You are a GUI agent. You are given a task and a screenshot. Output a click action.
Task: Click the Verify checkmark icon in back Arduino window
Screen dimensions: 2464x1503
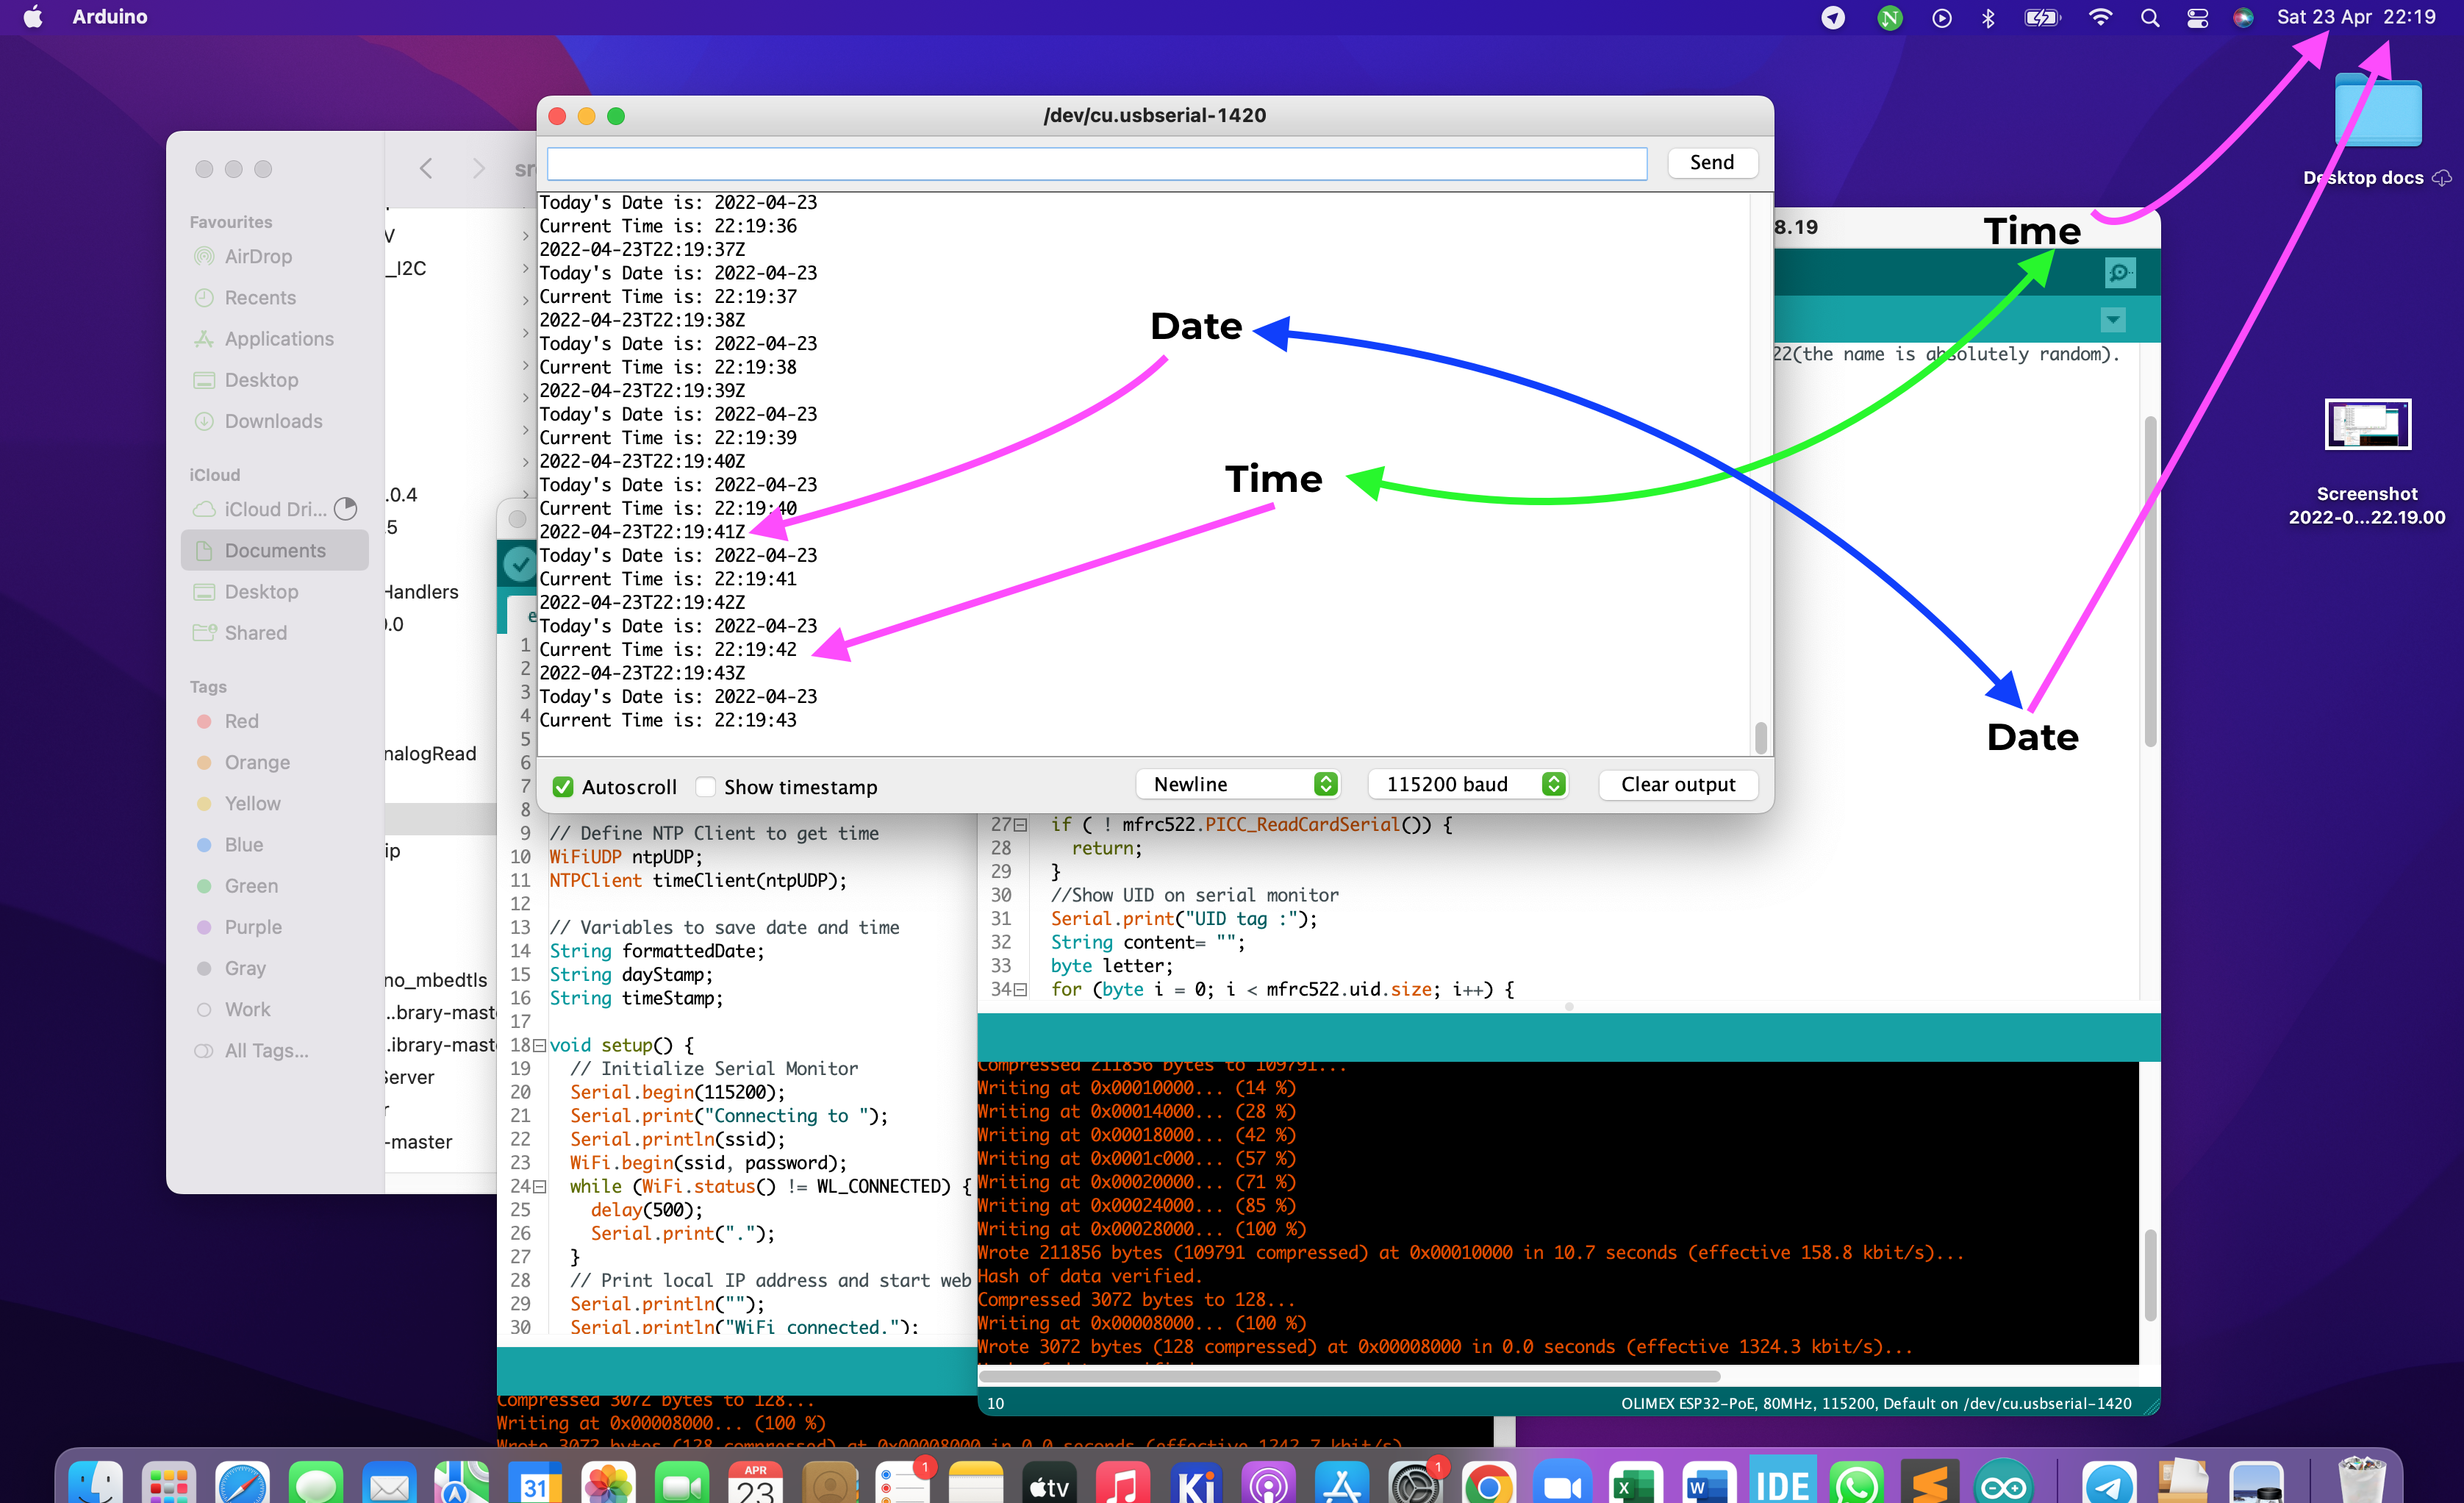coord(518,564)
